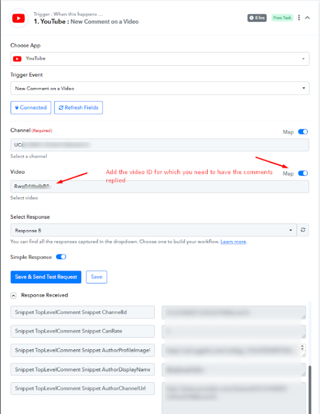Click the Refresh Fields button
320x414 pixels.
(x=78, y=108)
